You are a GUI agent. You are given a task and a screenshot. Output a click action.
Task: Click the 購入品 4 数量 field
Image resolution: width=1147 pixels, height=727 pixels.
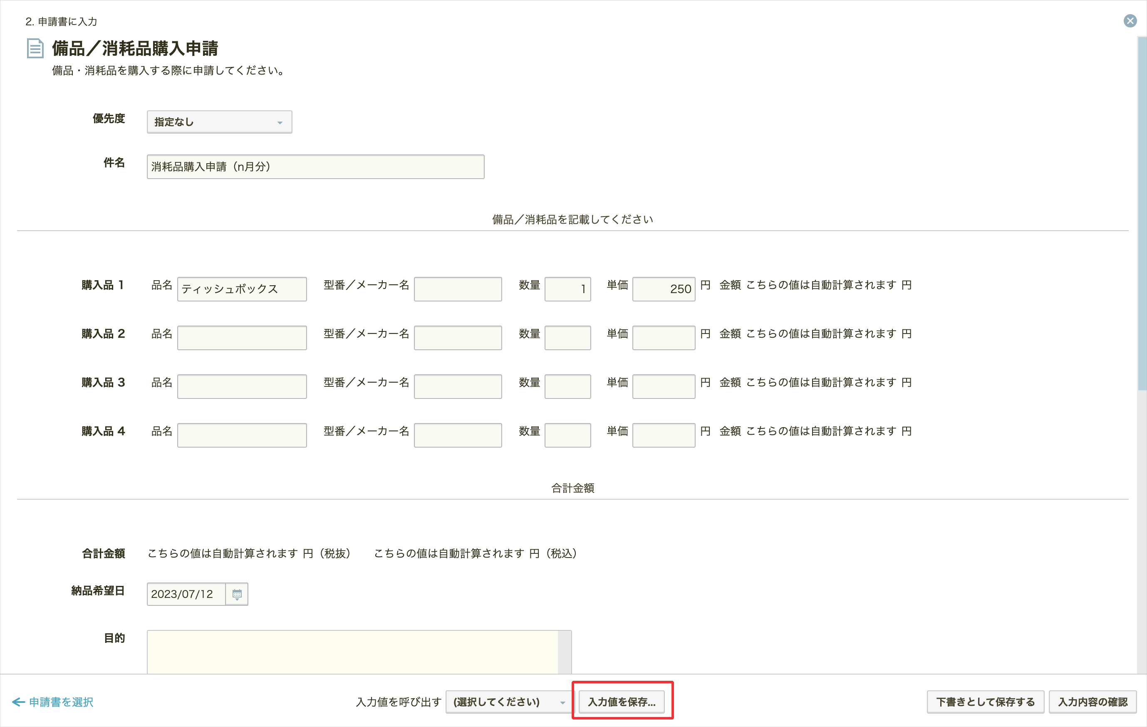(568, 435)
